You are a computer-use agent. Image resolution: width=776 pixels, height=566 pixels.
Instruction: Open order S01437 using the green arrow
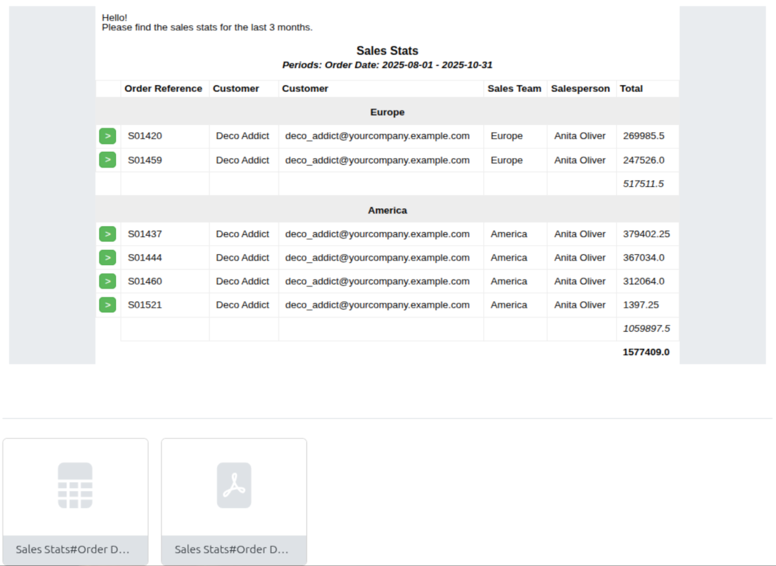(x=107, y=234)
